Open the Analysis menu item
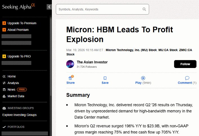 click(x=13, y=83)
